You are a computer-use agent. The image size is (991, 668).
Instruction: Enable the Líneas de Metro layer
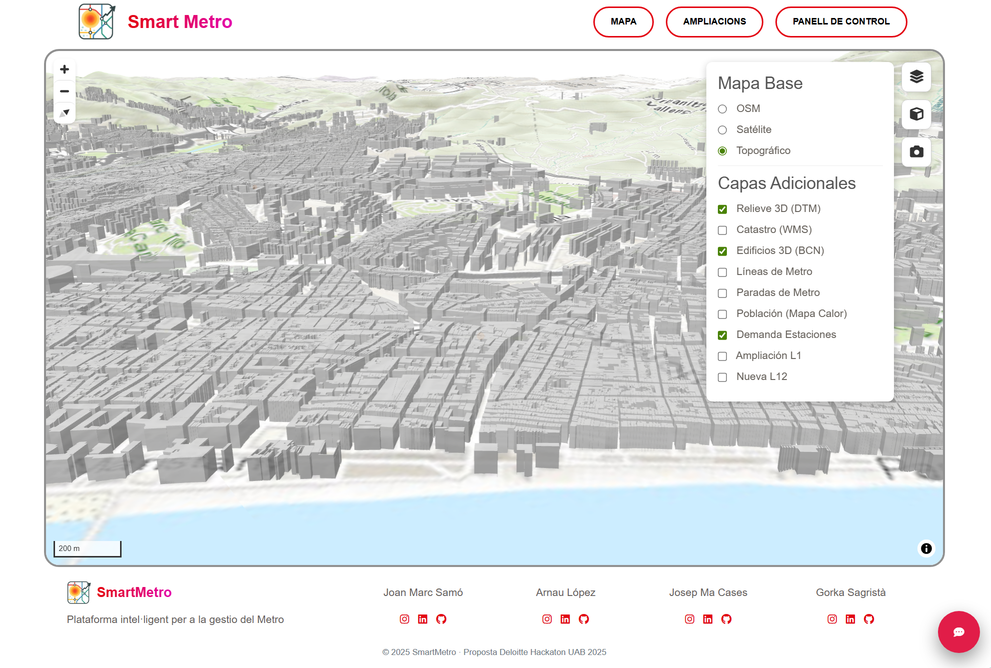click(x=722, y=272)
